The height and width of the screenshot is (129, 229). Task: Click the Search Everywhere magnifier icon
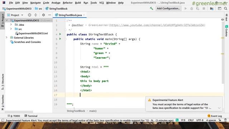coord(226,9)
